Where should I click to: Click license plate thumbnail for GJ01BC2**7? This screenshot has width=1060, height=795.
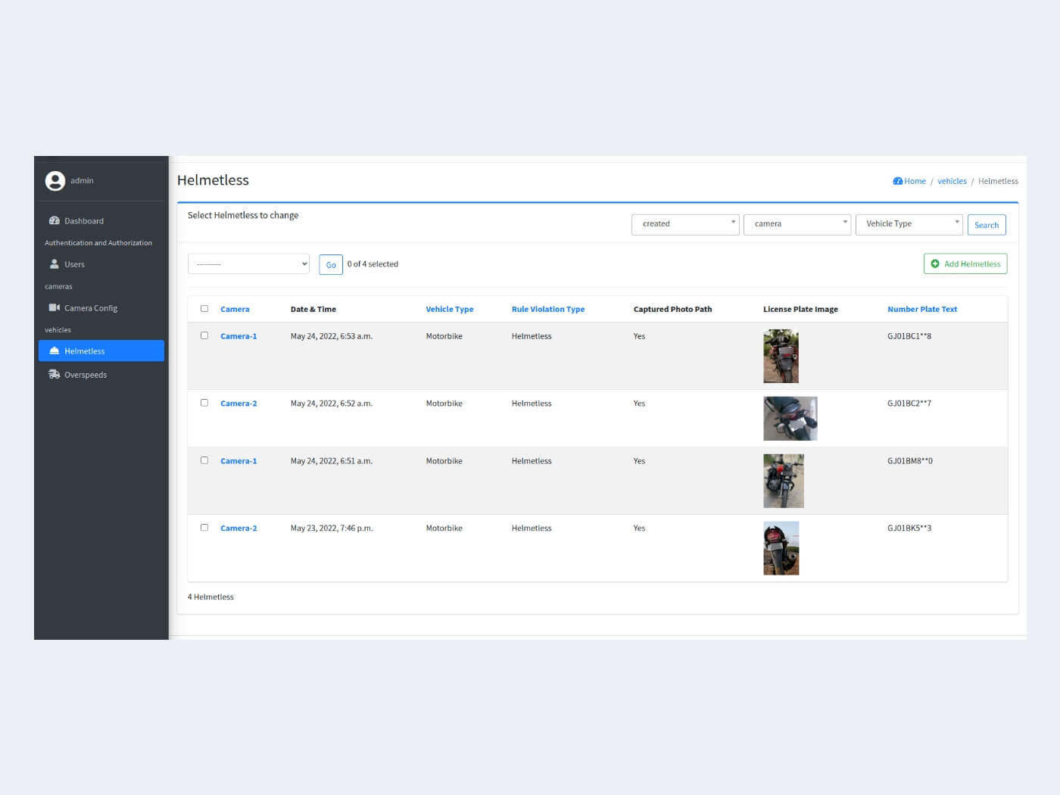click(790, 419)
